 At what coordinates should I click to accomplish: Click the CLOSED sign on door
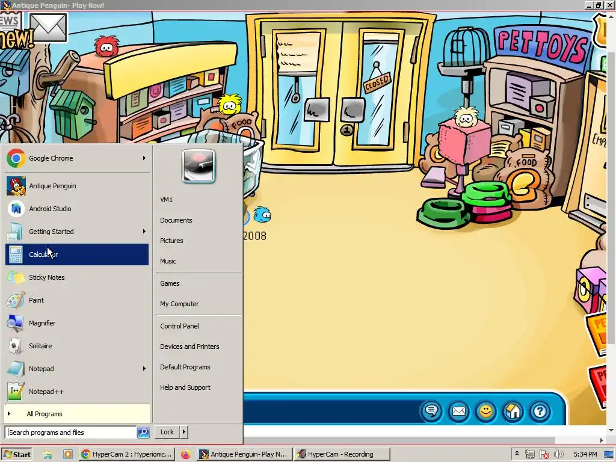(x=377, y=83)
